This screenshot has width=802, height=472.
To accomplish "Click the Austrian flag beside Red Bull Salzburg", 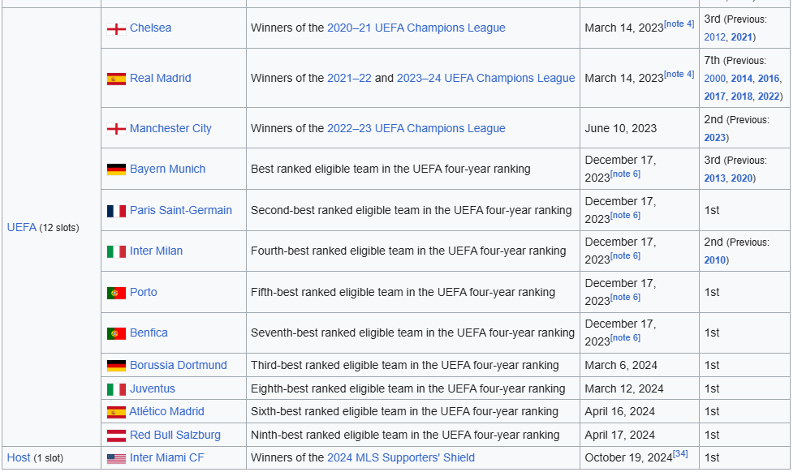I will coord(116,436).
